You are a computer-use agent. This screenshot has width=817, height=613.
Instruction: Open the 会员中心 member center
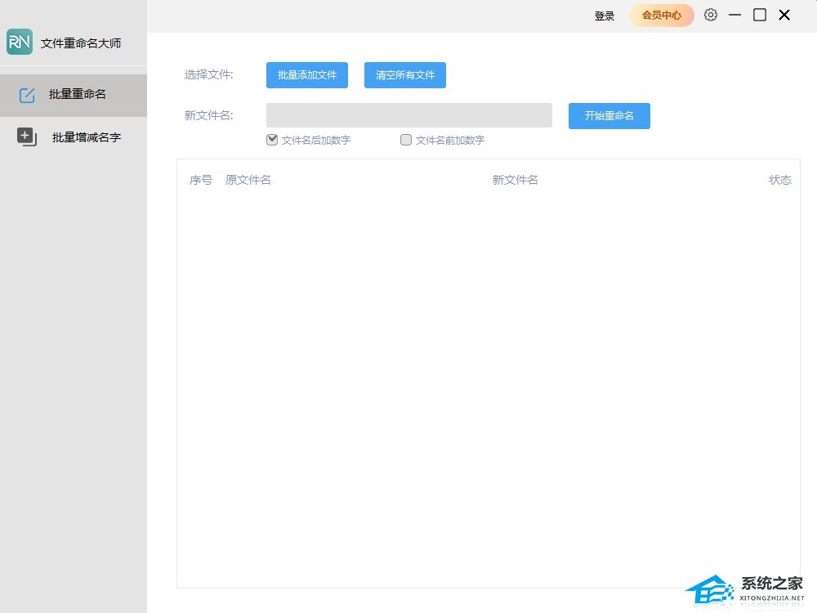click(661, 16)
